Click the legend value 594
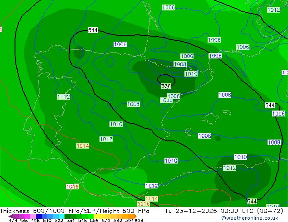 coord(129,220)
